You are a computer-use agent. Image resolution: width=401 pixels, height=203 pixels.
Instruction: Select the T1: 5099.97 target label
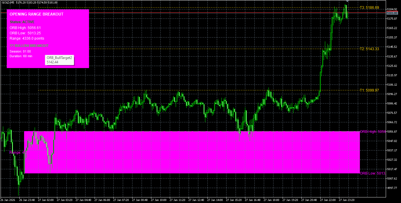pos(369,90)
